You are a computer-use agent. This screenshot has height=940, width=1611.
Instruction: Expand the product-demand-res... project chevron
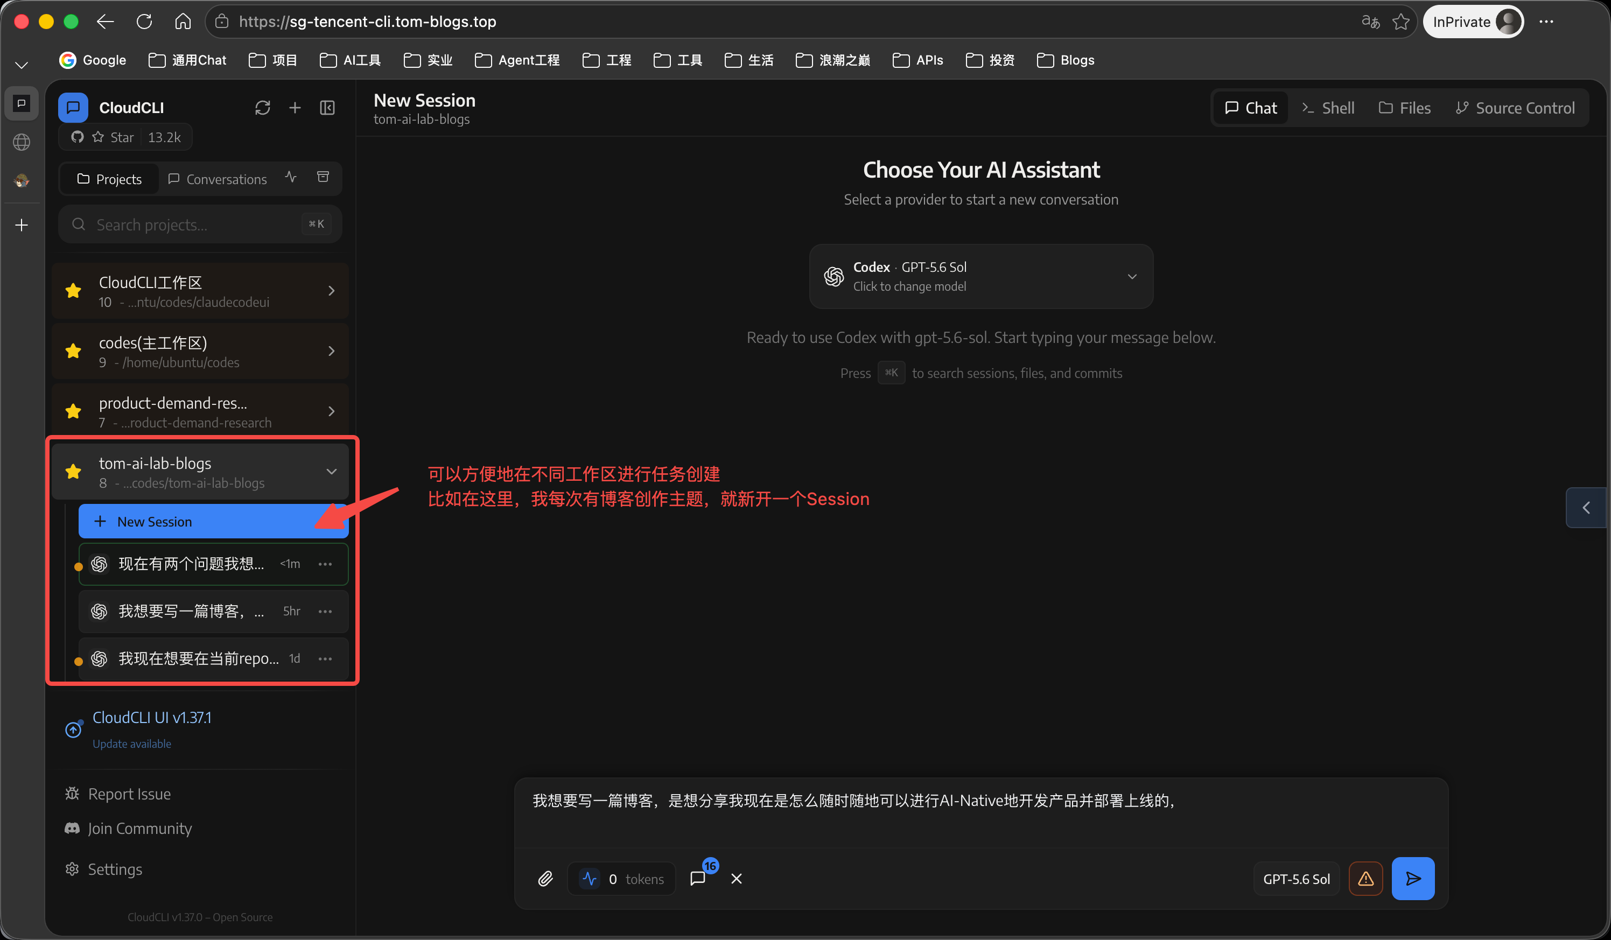331,411
